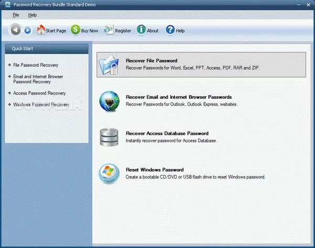315x248 pixels.
Task: Click the folder with padlock icon
Action: pyautogui.click(x=109, y=65)
